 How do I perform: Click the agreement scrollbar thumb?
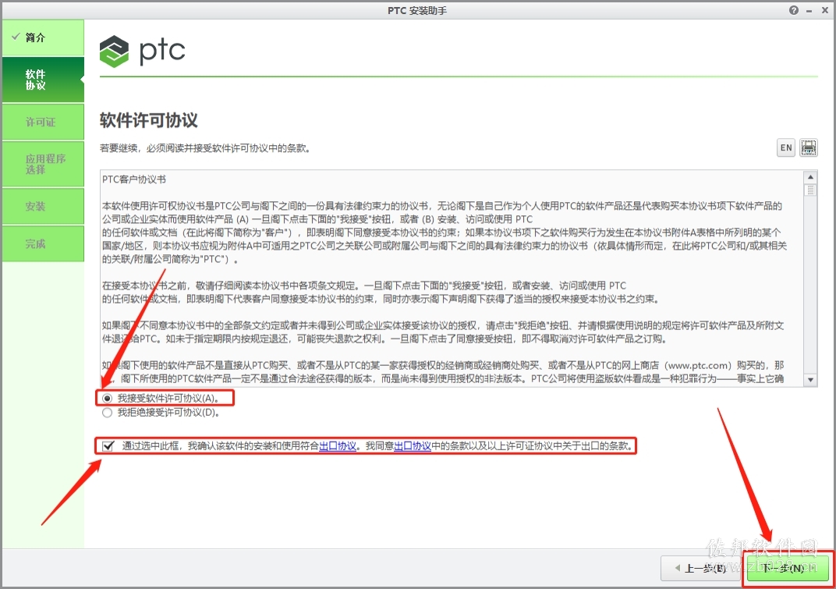(810, 190)
